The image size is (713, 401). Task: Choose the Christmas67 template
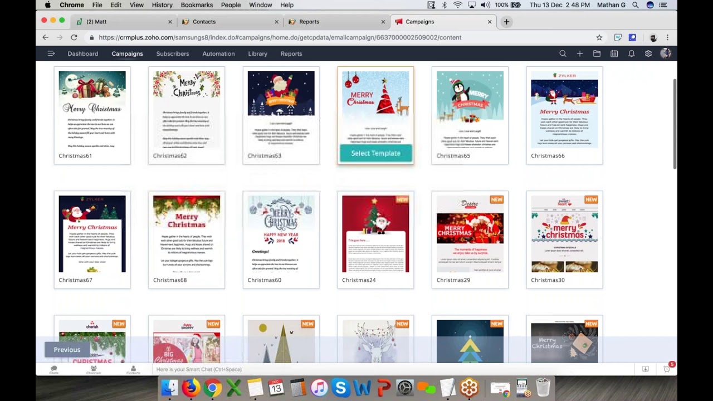click(92, 240)
